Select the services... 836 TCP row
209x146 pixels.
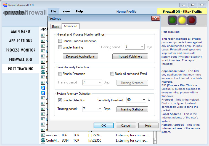point(97,135)
